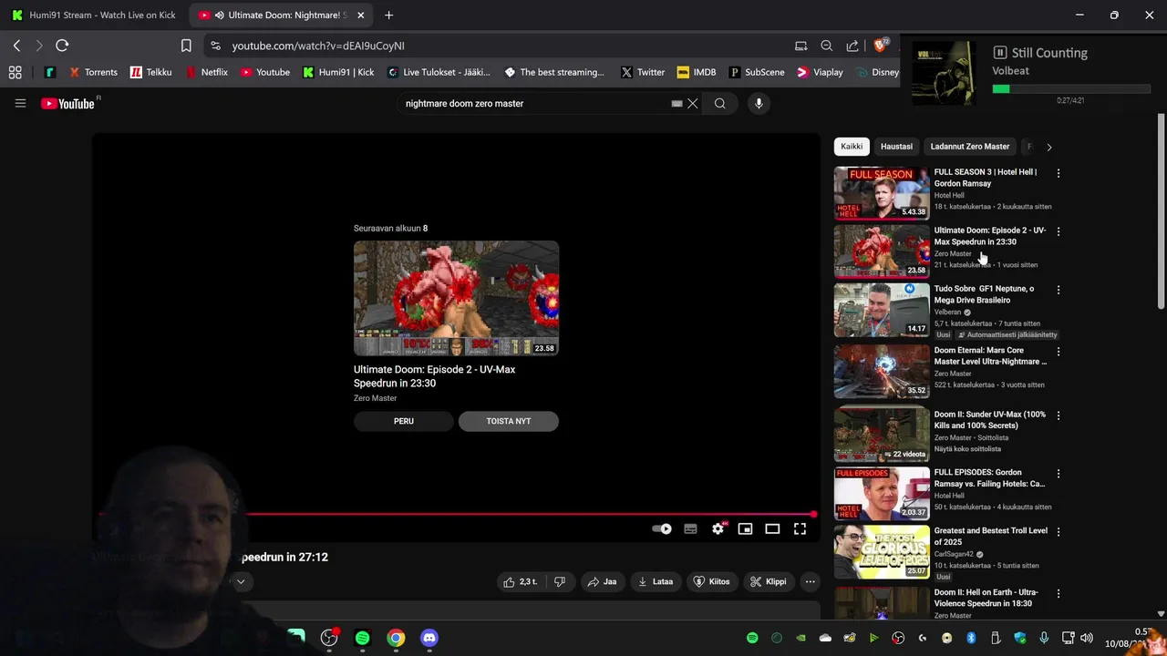Image resolution: width=1167 pixels, height=656 pixels.
Task: Open options menu for Doom II Sunder playlist
Action: coord(1059,415)
